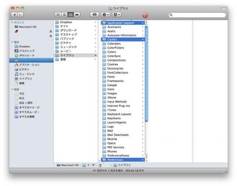Select the Cookies folder
237x186 pixels.
123,64
